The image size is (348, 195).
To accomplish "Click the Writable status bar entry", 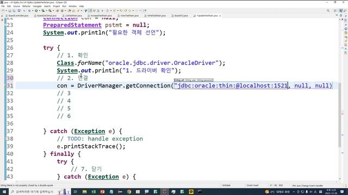I will point(226,185).
